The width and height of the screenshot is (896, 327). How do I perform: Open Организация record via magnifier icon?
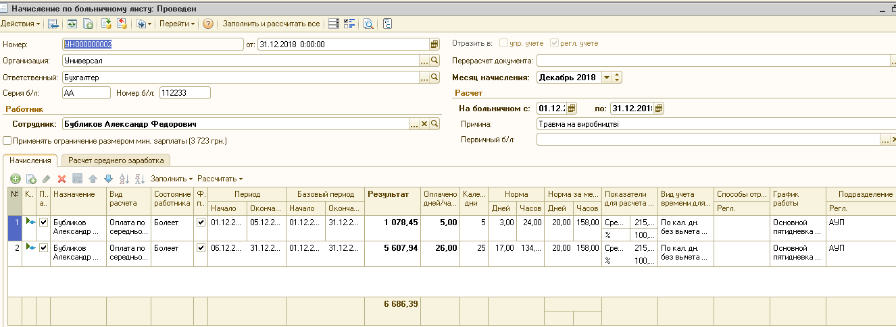(x=434, y=61)
